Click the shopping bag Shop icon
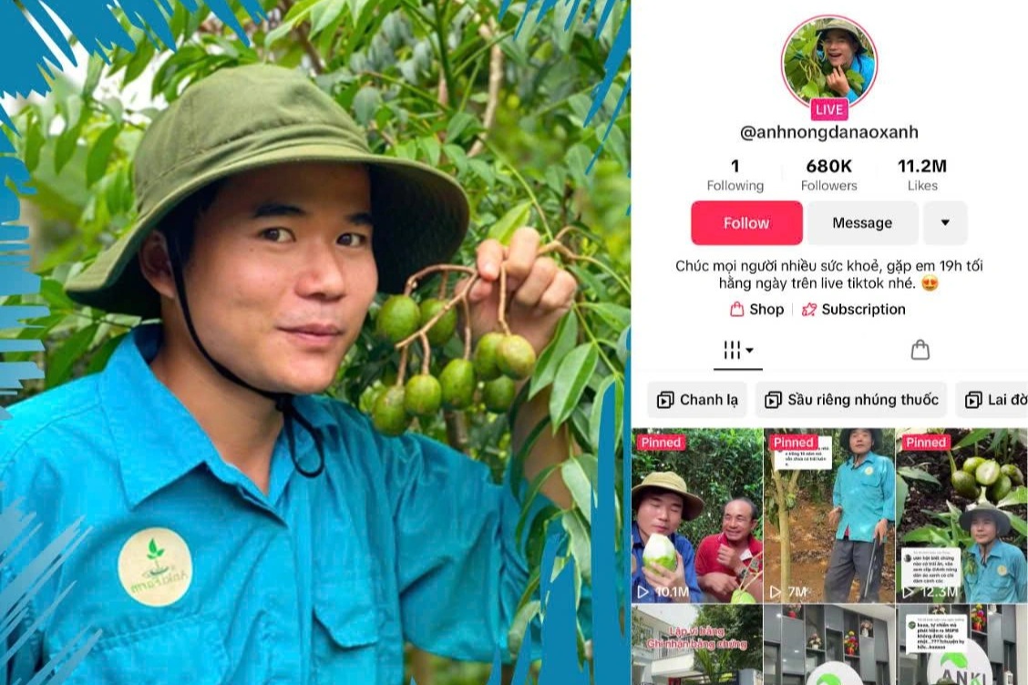Viewport: 1028px width, 685px height. tap(737, 310)
